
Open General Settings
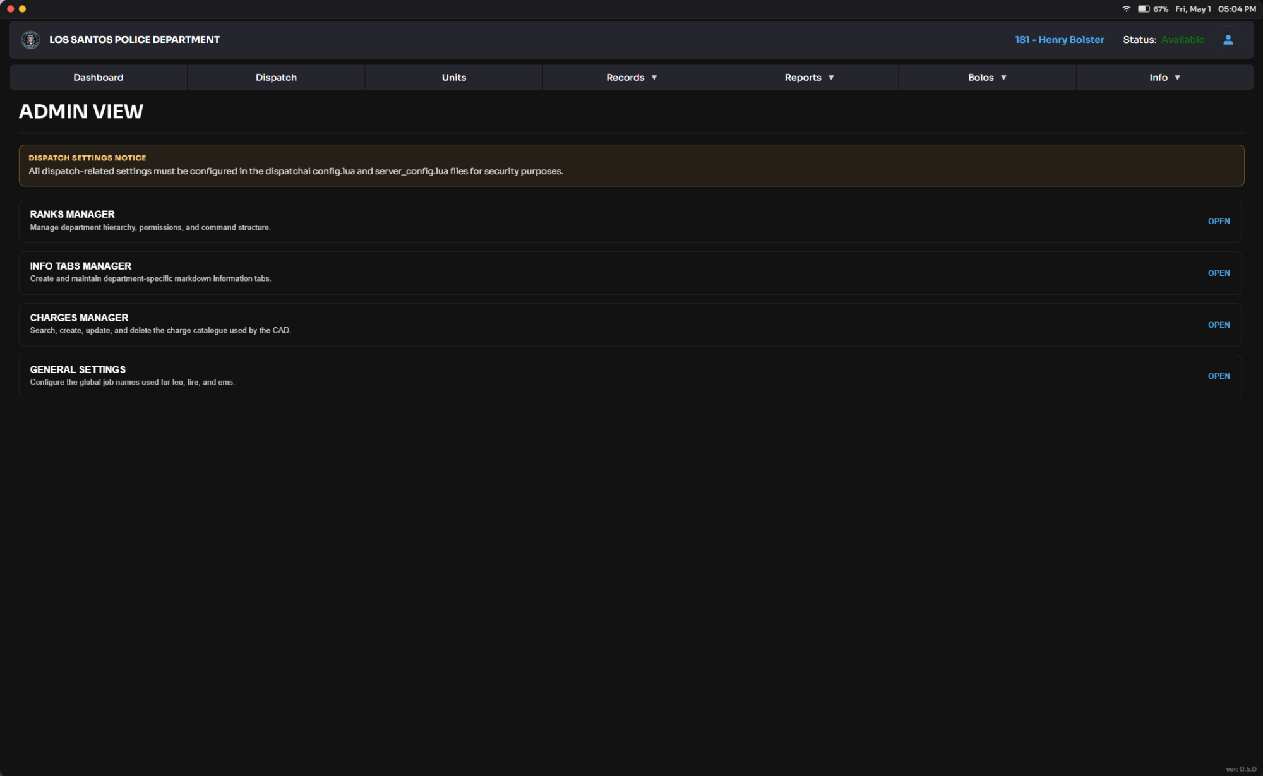point(1219,376)
